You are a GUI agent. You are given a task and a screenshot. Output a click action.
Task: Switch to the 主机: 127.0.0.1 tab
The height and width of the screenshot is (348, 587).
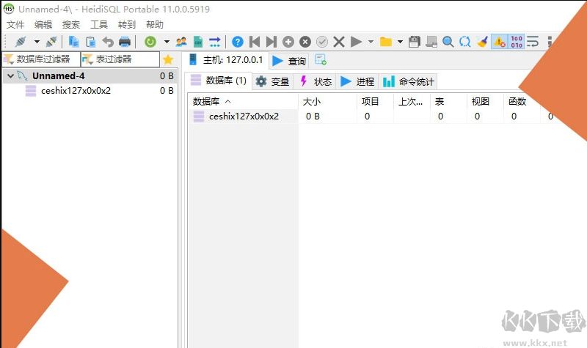226,60
